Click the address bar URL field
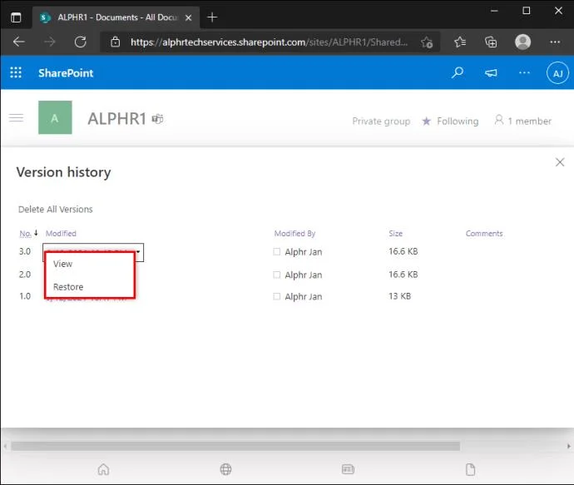 click(269, 42)
